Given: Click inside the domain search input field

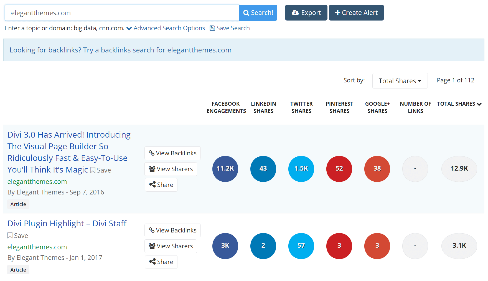Looking at the screenshot, I should [121, 12].
